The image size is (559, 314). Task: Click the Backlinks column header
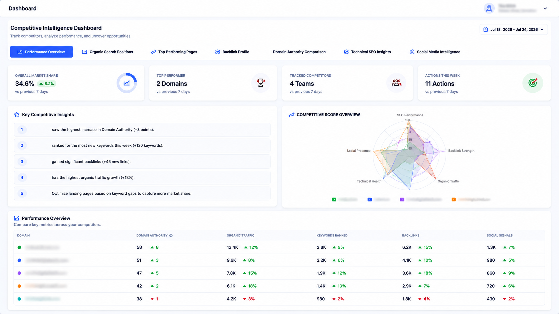tap(411, 236)
